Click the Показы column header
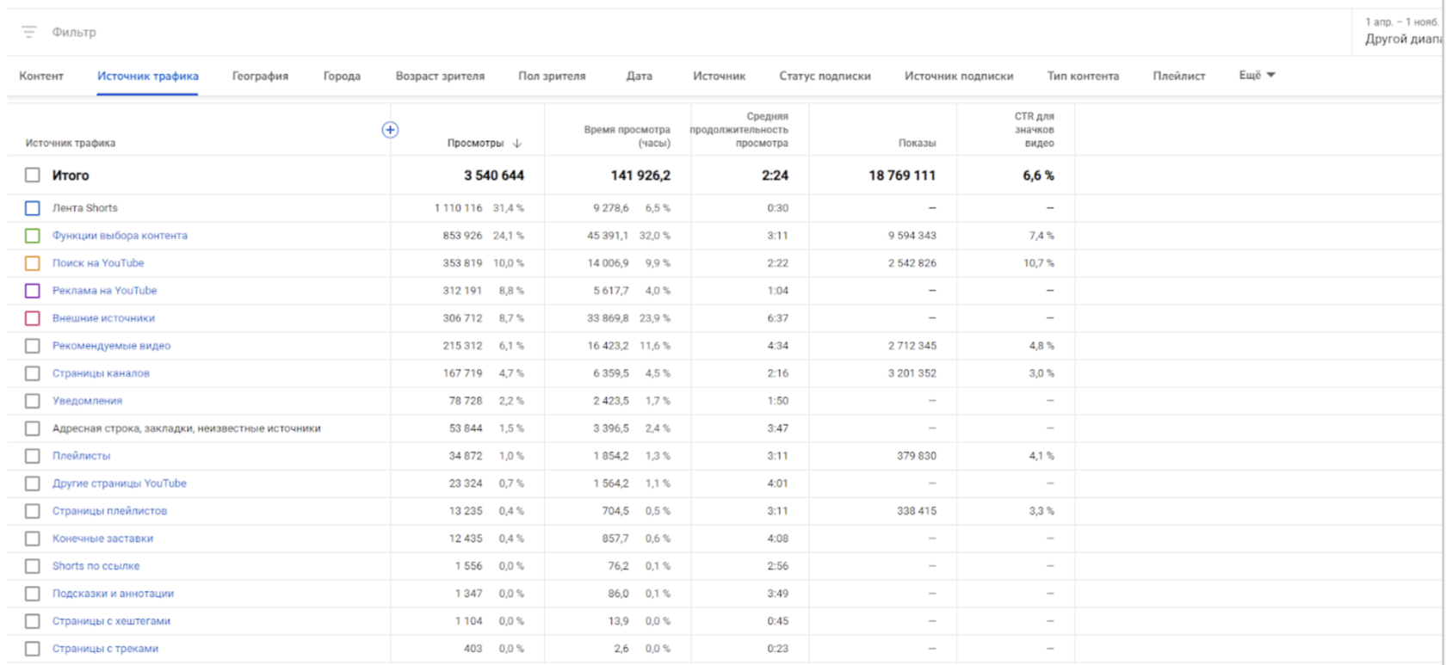 click(917, 143)
